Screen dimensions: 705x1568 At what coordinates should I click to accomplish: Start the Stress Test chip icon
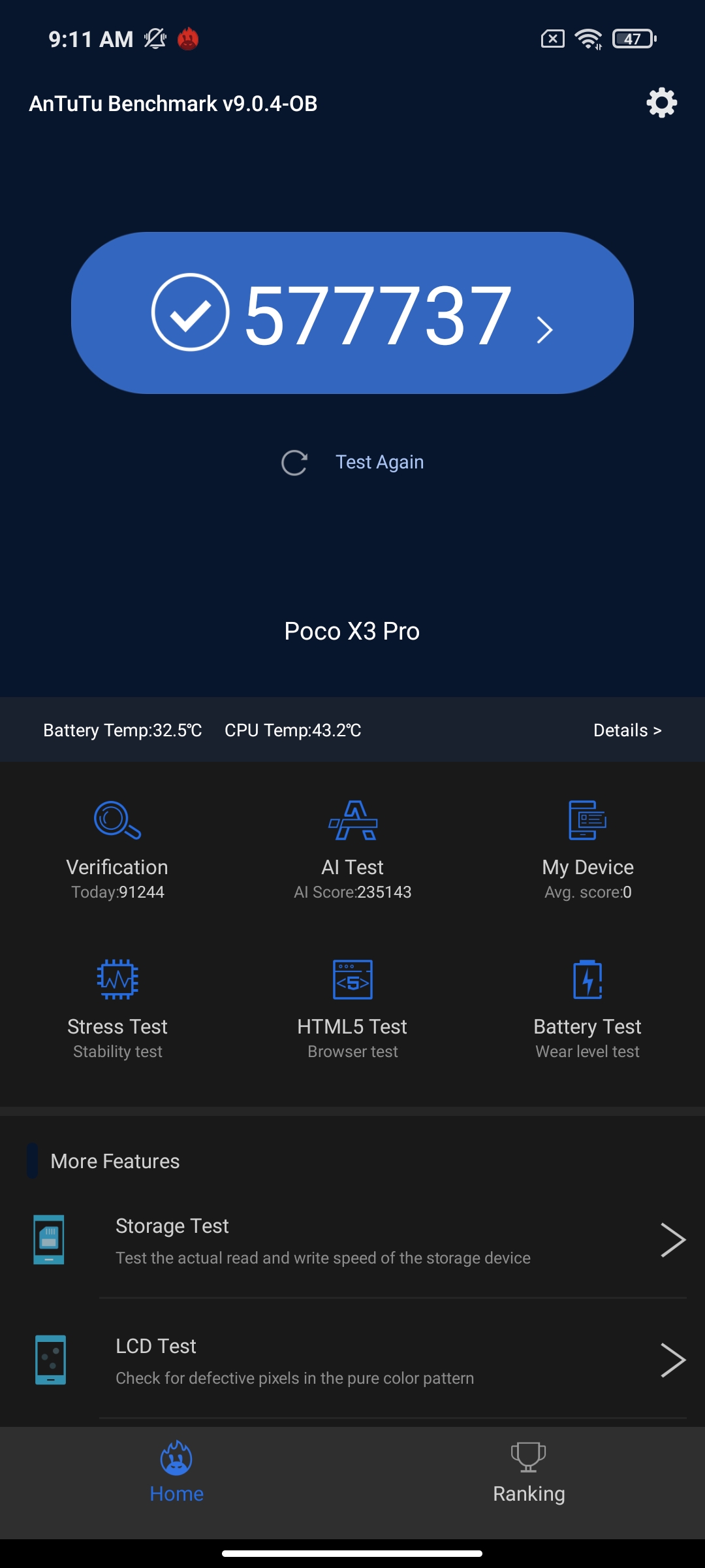pos(117,979)
